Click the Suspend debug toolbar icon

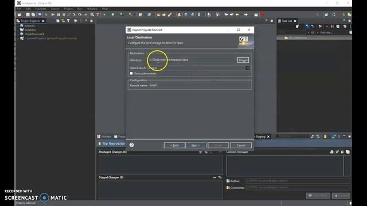(58, 14)
